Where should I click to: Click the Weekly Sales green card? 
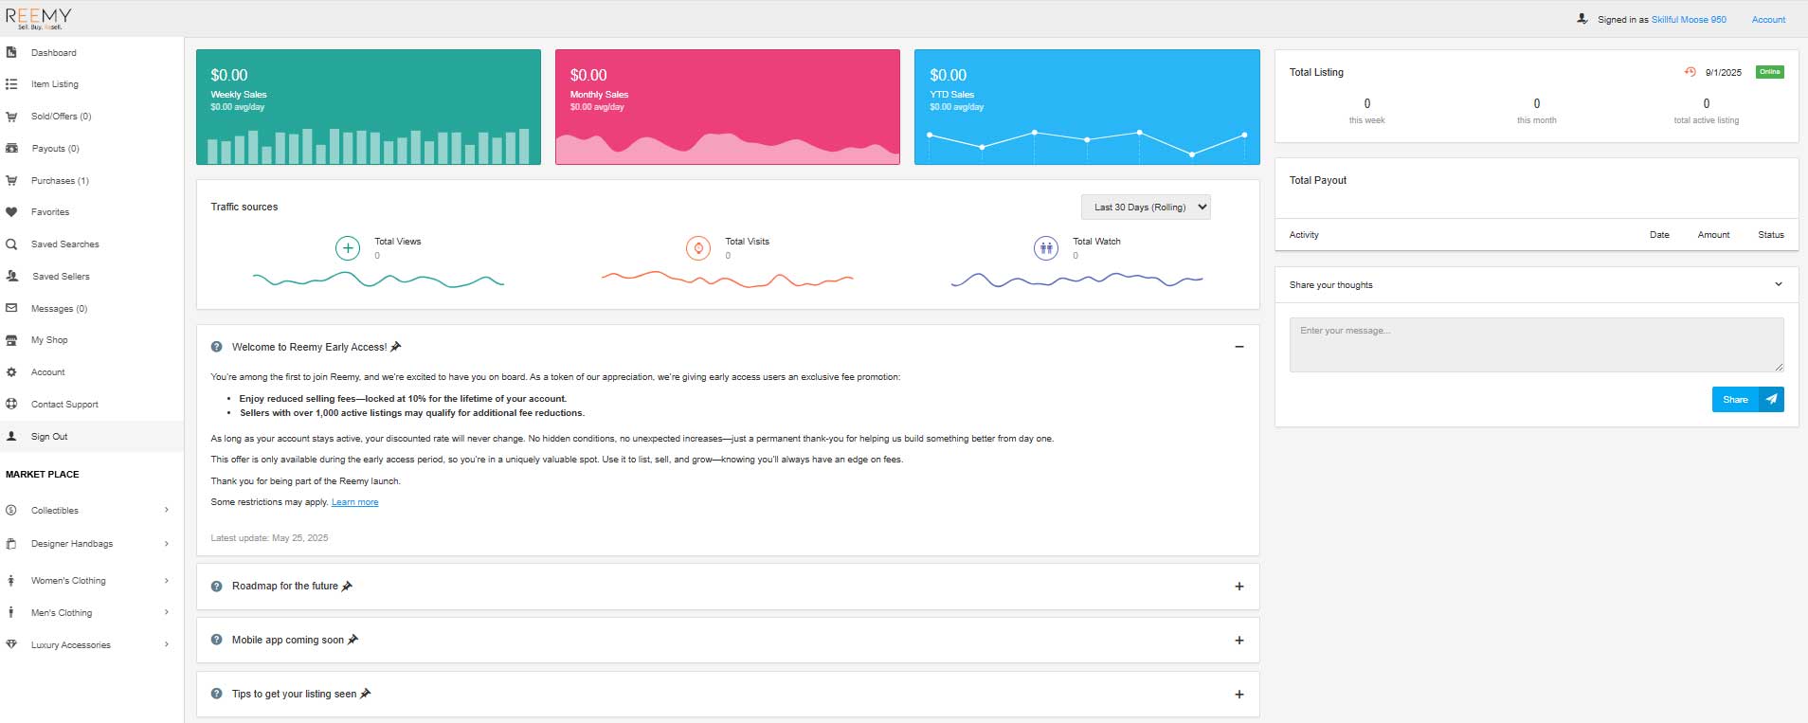point(369,107)
